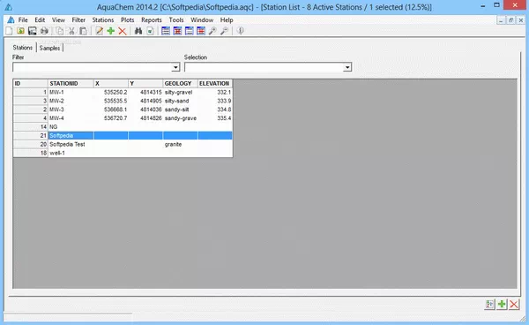This screenshot has height=325, width=529.
Task: Click the green plus button at bottom right
Action: (x=502, y=305)
